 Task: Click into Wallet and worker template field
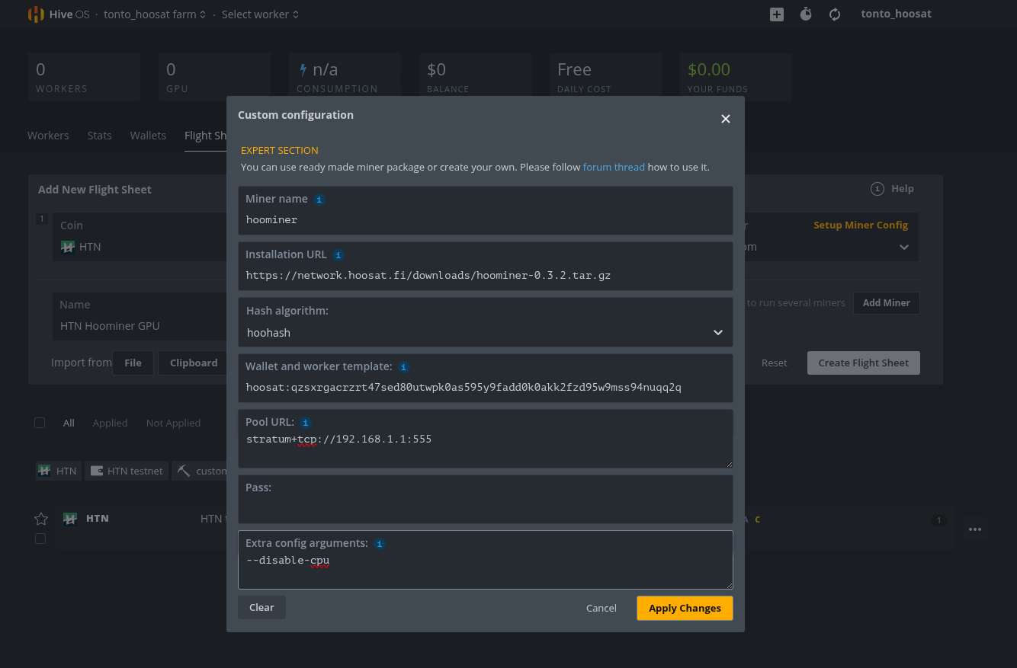(x=485, y=379)
